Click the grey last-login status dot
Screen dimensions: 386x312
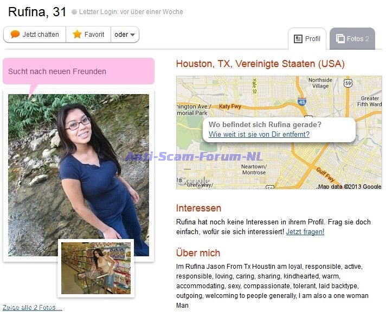(x=74, y=12)
